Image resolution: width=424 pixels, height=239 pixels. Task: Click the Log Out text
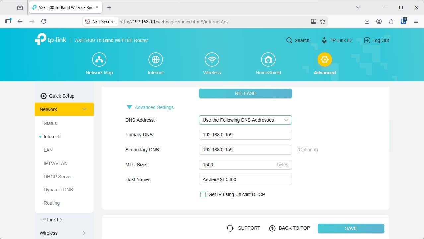coord(380,40)
